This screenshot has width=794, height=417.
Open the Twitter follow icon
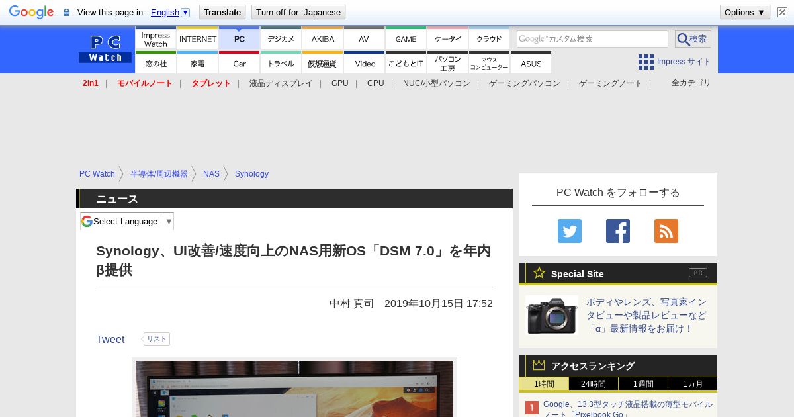click(570, 231)
